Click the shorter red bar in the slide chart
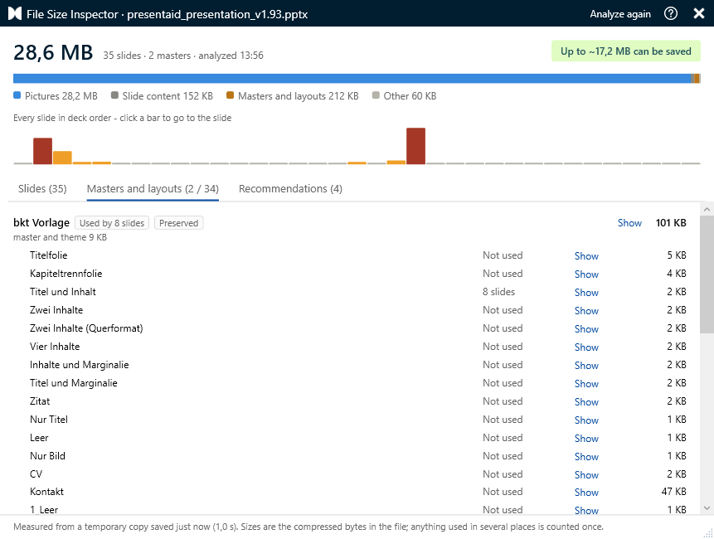The width and height of the screenshot is (714, 539). (42, 151)
